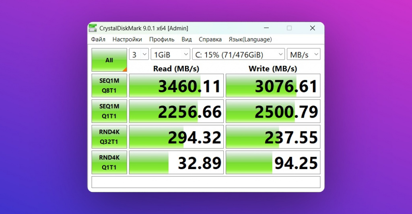Open the Справка menu
Image resolution: width=412 pixels, height=214 pixels.
tap(210, 39)
